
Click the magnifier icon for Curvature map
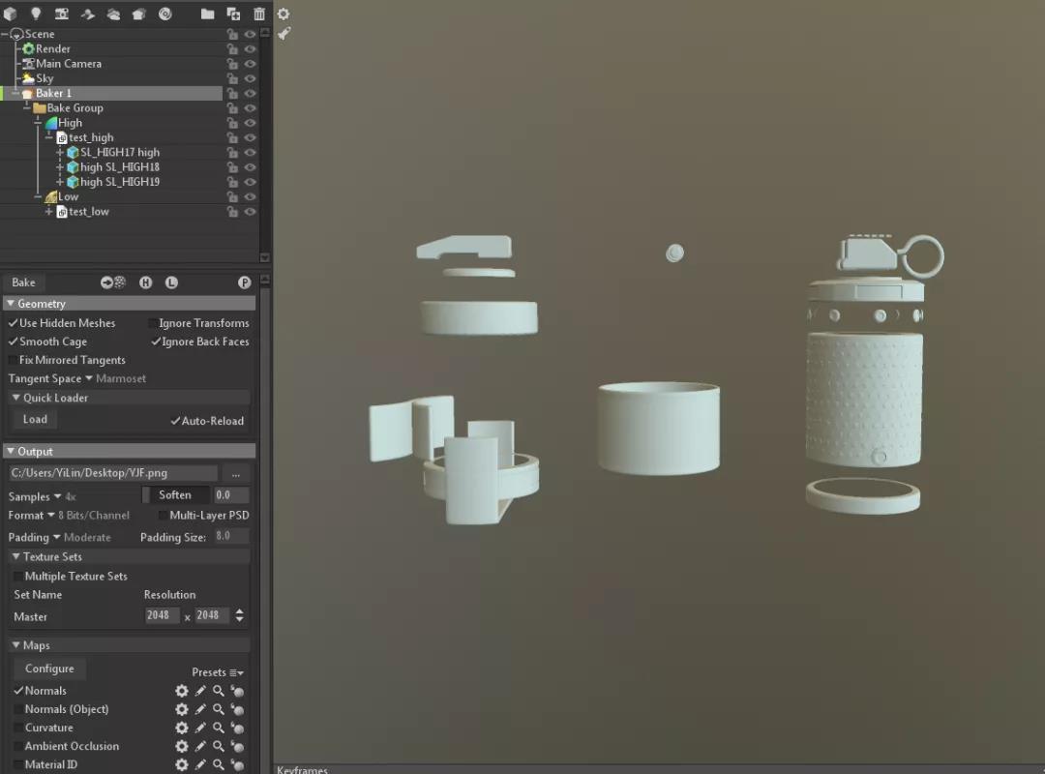pos(219,728)
